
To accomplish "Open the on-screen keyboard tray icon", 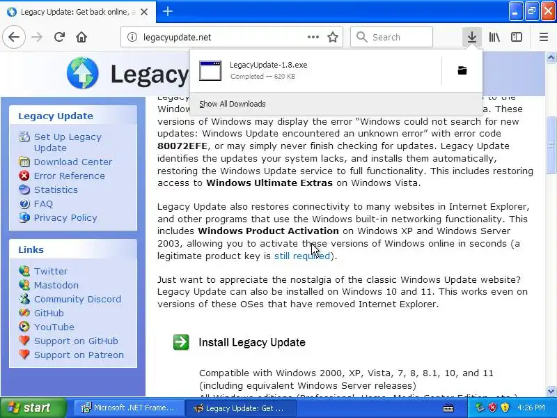I will 448,408.
